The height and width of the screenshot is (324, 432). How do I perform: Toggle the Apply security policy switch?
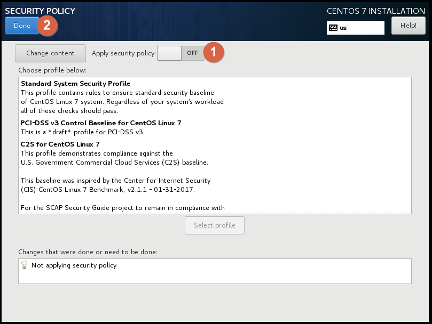181,53
